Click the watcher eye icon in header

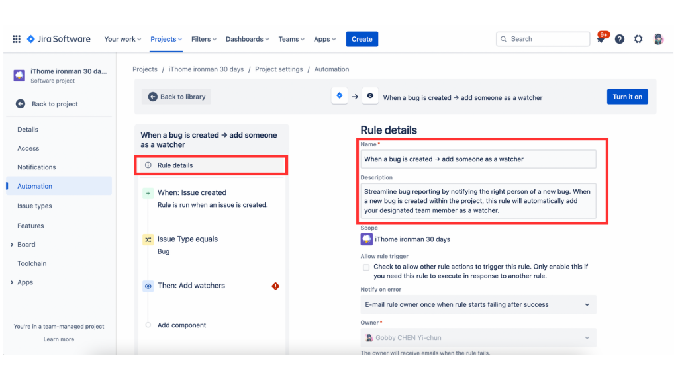pos(370,95)
